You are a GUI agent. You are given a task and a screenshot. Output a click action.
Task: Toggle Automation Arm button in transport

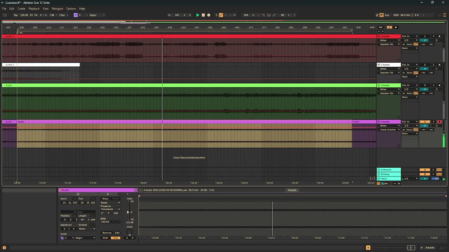click(x=221, y=15)
